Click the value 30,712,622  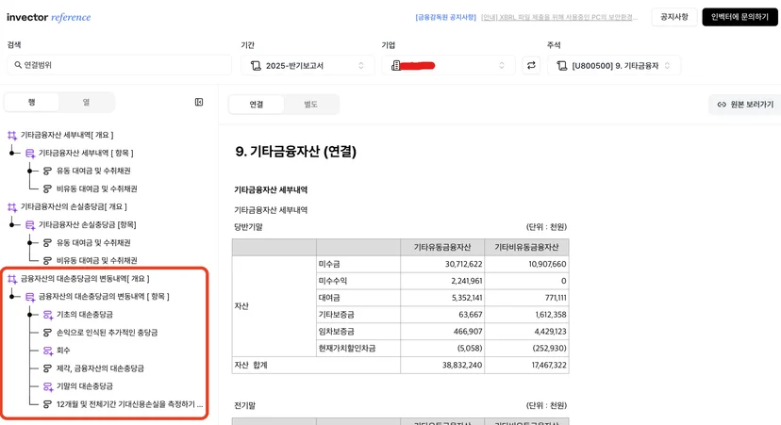pos(463,264)
